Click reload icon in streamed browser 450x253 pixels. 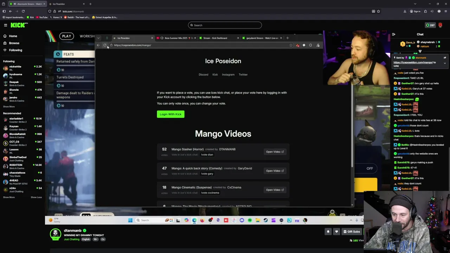point(105,45)
